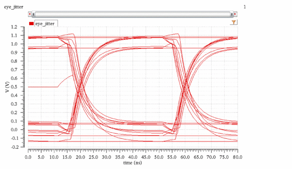Click the 0.5 y-axis tick value
This screenshot has height=169, width=292.
[x=14, y=87]
